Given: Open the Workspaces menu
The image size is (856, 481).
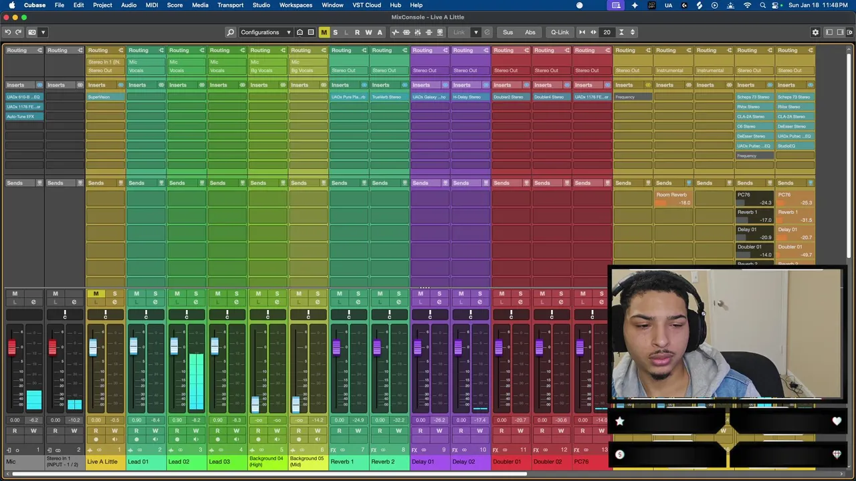Looking at the screenshot, I should tap(296, 5).
